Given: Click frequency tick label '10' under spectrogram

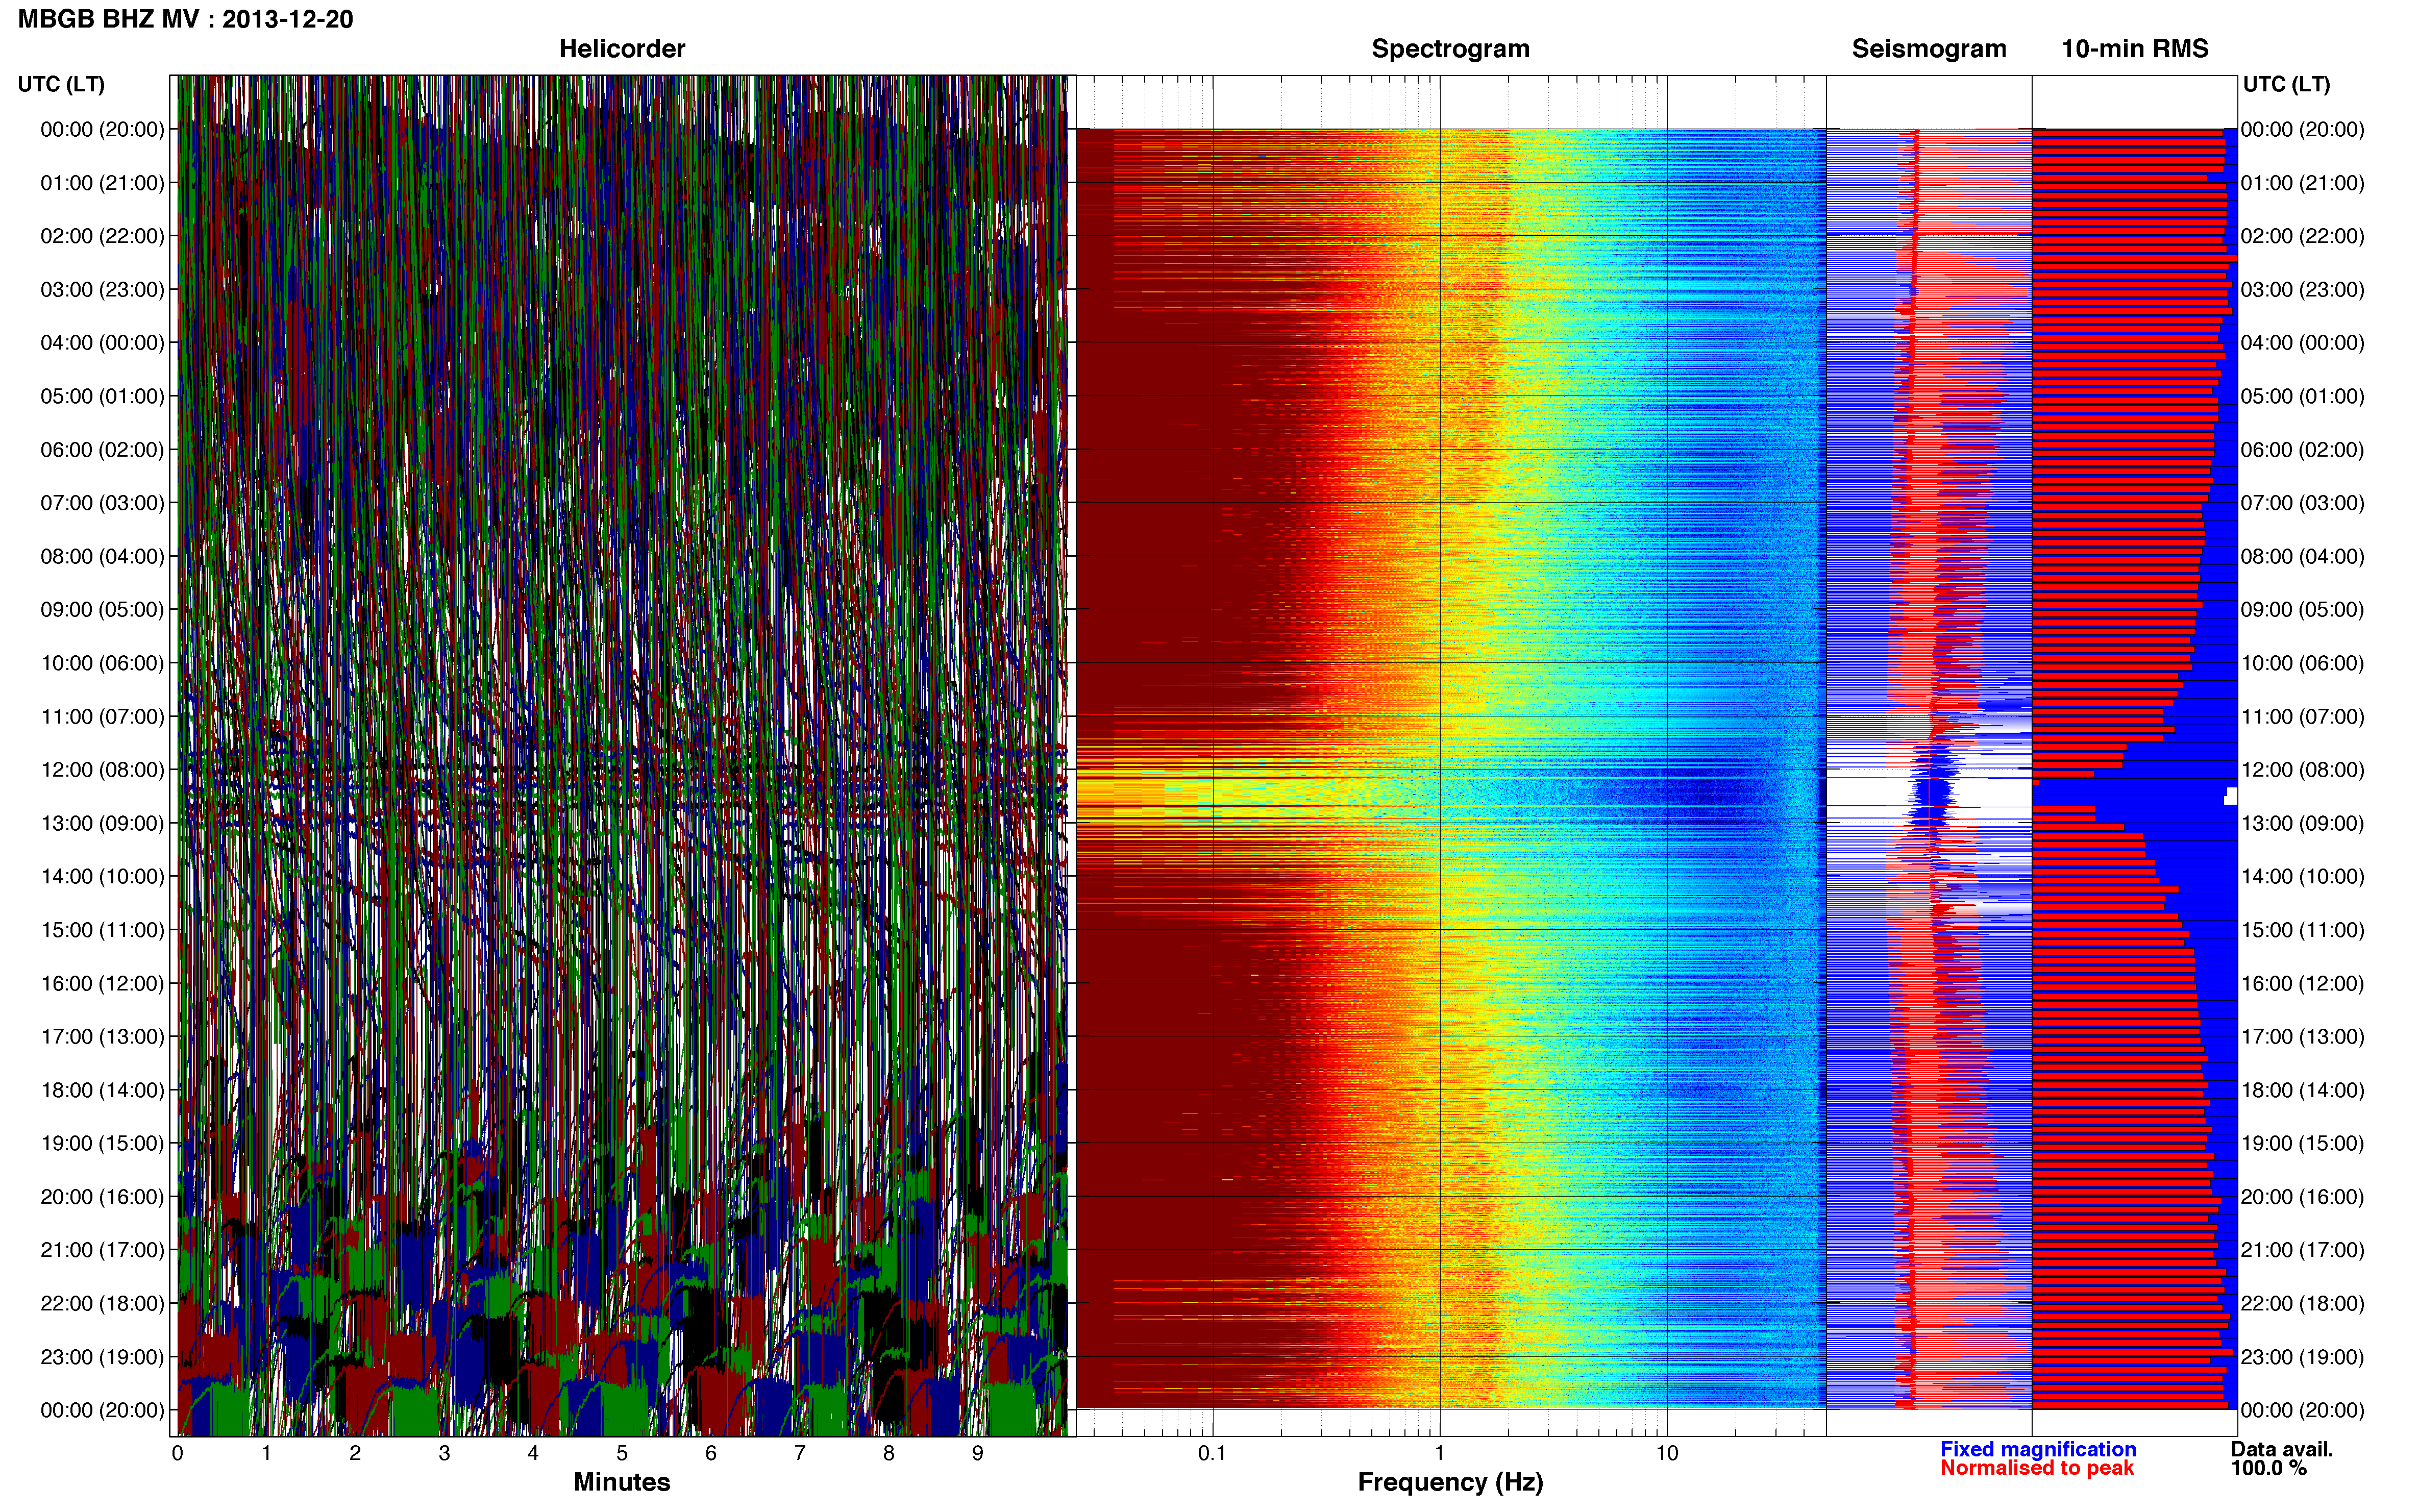Looking at the screenshot, I should pyautogui.click(x=1667, y=1453).
